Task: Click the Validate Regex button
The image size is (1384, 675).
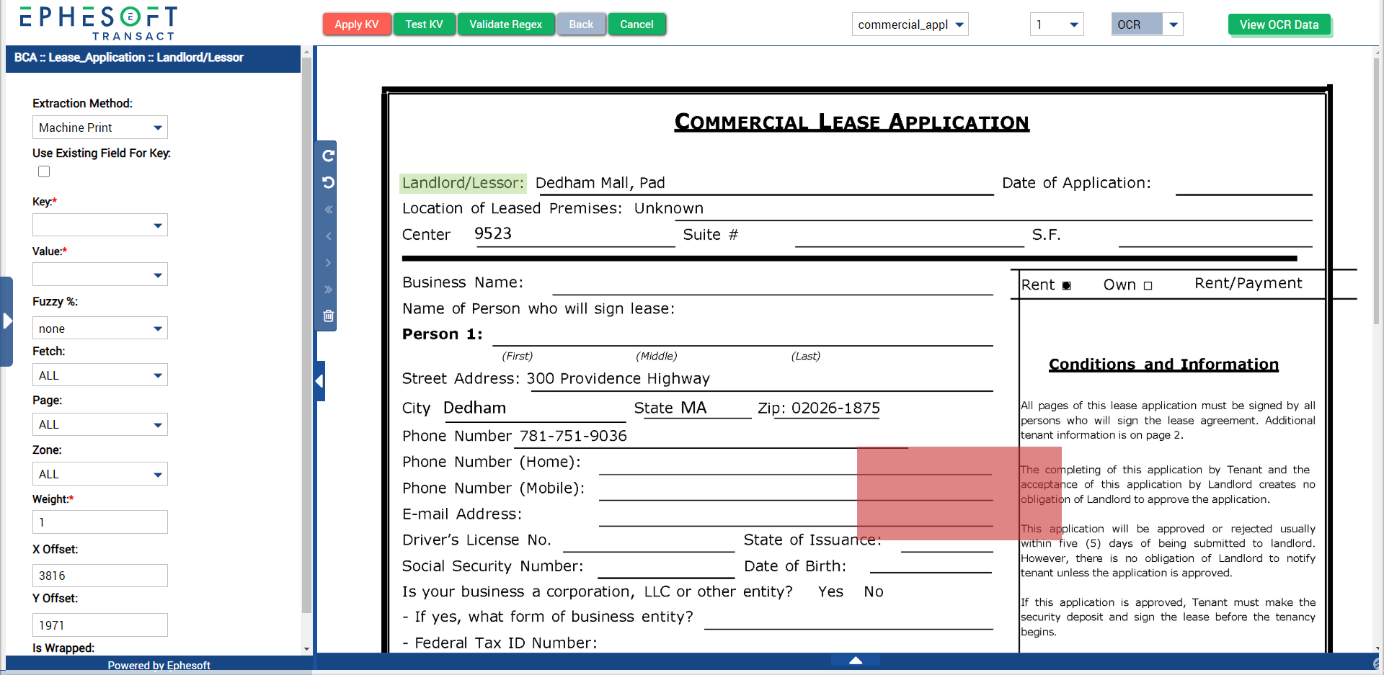Action: click(x=505, y=24)
